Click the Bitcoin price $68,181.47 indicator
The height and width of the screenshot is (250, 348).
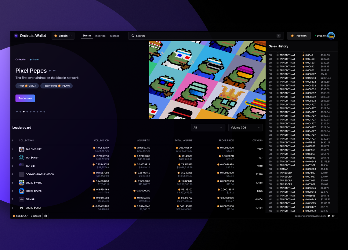(20, 216)
